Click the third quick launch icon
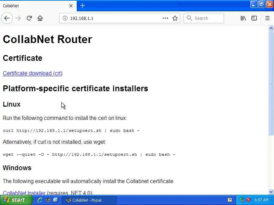 (56, 200)
